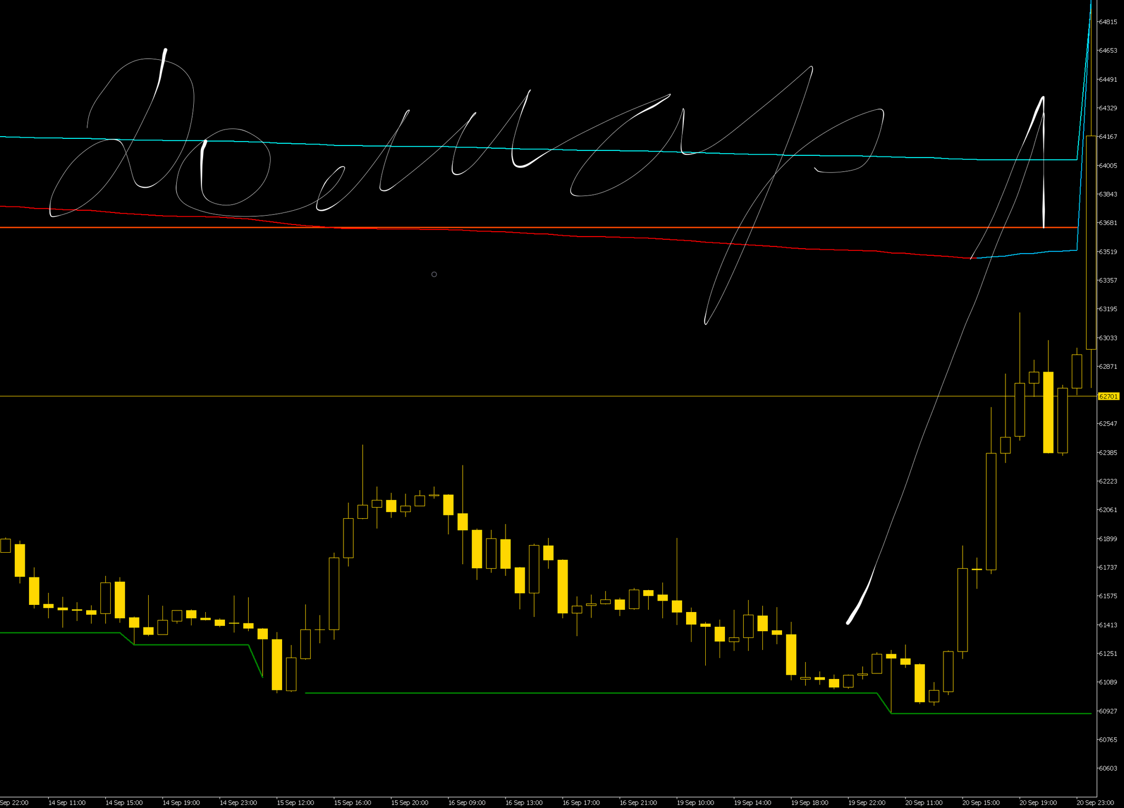
Task: Click the 20 Sep 23:00 time label
Action: point(1094,803)
